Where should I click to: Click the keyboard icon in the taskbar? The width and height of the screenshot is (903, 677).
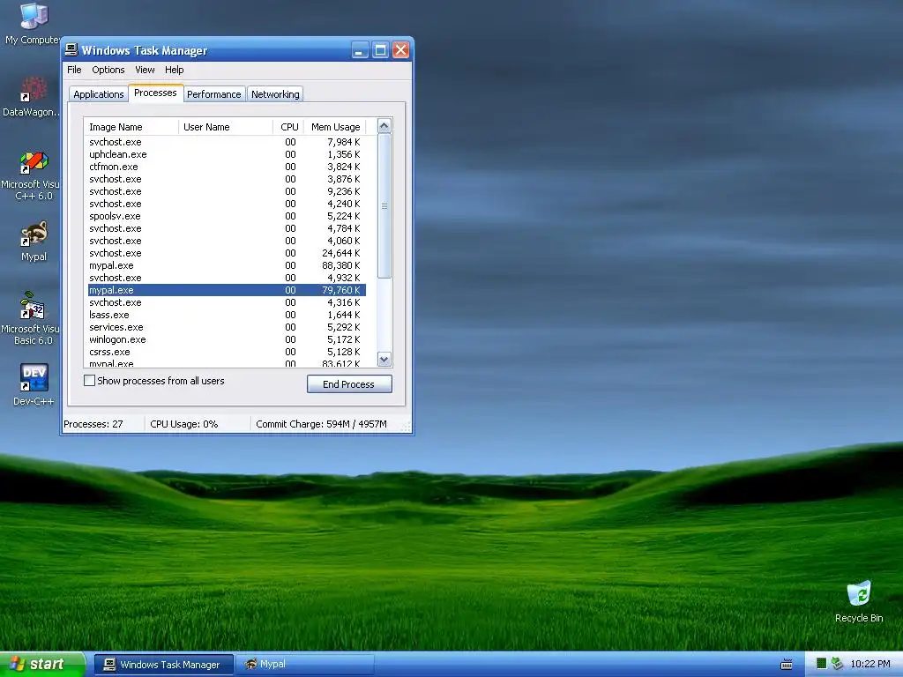tap(786, 665)
